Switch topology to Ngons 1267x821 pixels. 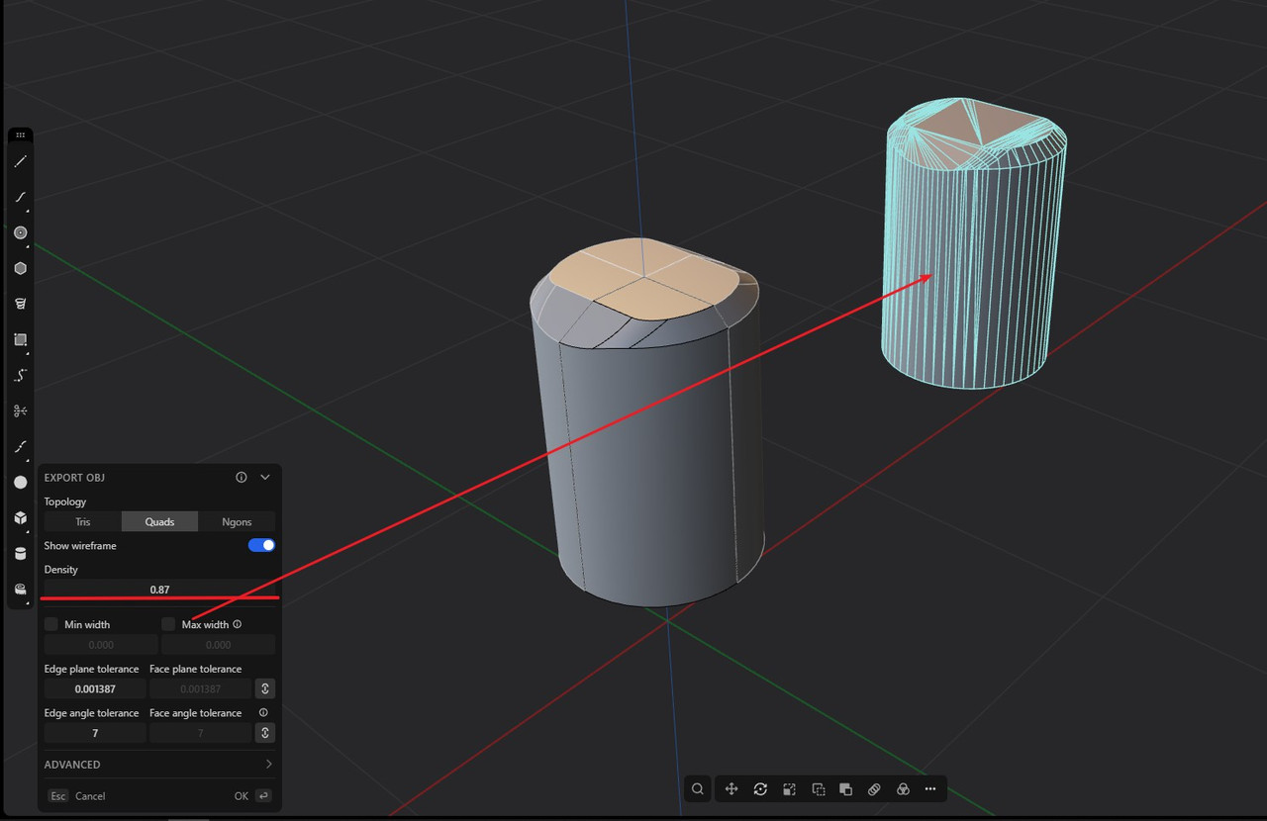pos(237,521)
